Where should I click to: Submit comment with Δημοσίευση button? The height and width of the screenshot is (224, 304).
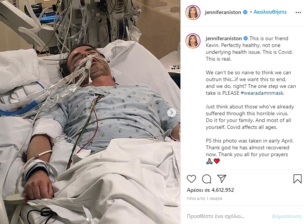[x=286, y=216]
